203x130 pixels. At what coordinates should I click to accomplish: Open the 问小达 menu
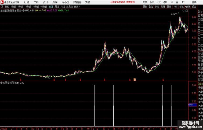point(65,2)
